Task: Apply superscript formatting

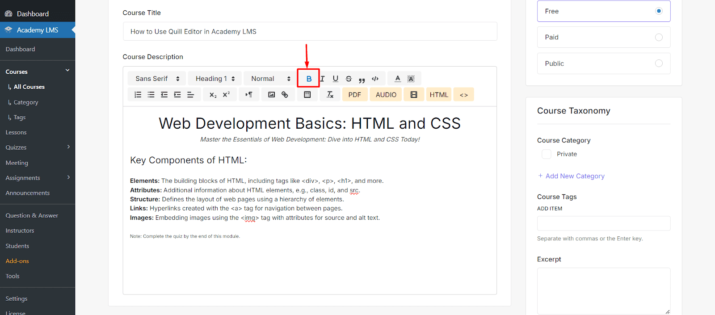Action: click(x=226, y=95)
